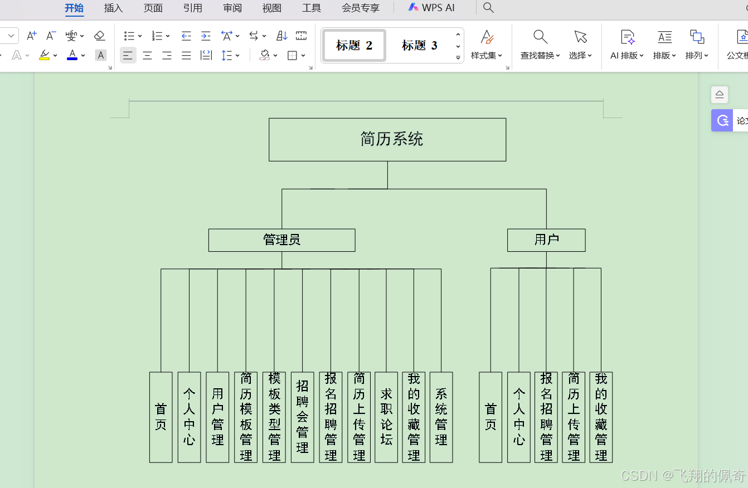The width and height of the screenshot is (748, 488).
Task: Click paragraph shading paint bucket icon
Action: point(265,55)
